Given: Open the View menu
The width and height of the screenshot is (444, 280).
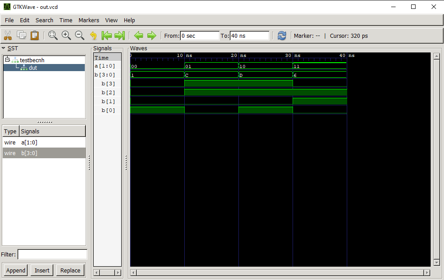Looking at the screenshot, I should 111,20.
